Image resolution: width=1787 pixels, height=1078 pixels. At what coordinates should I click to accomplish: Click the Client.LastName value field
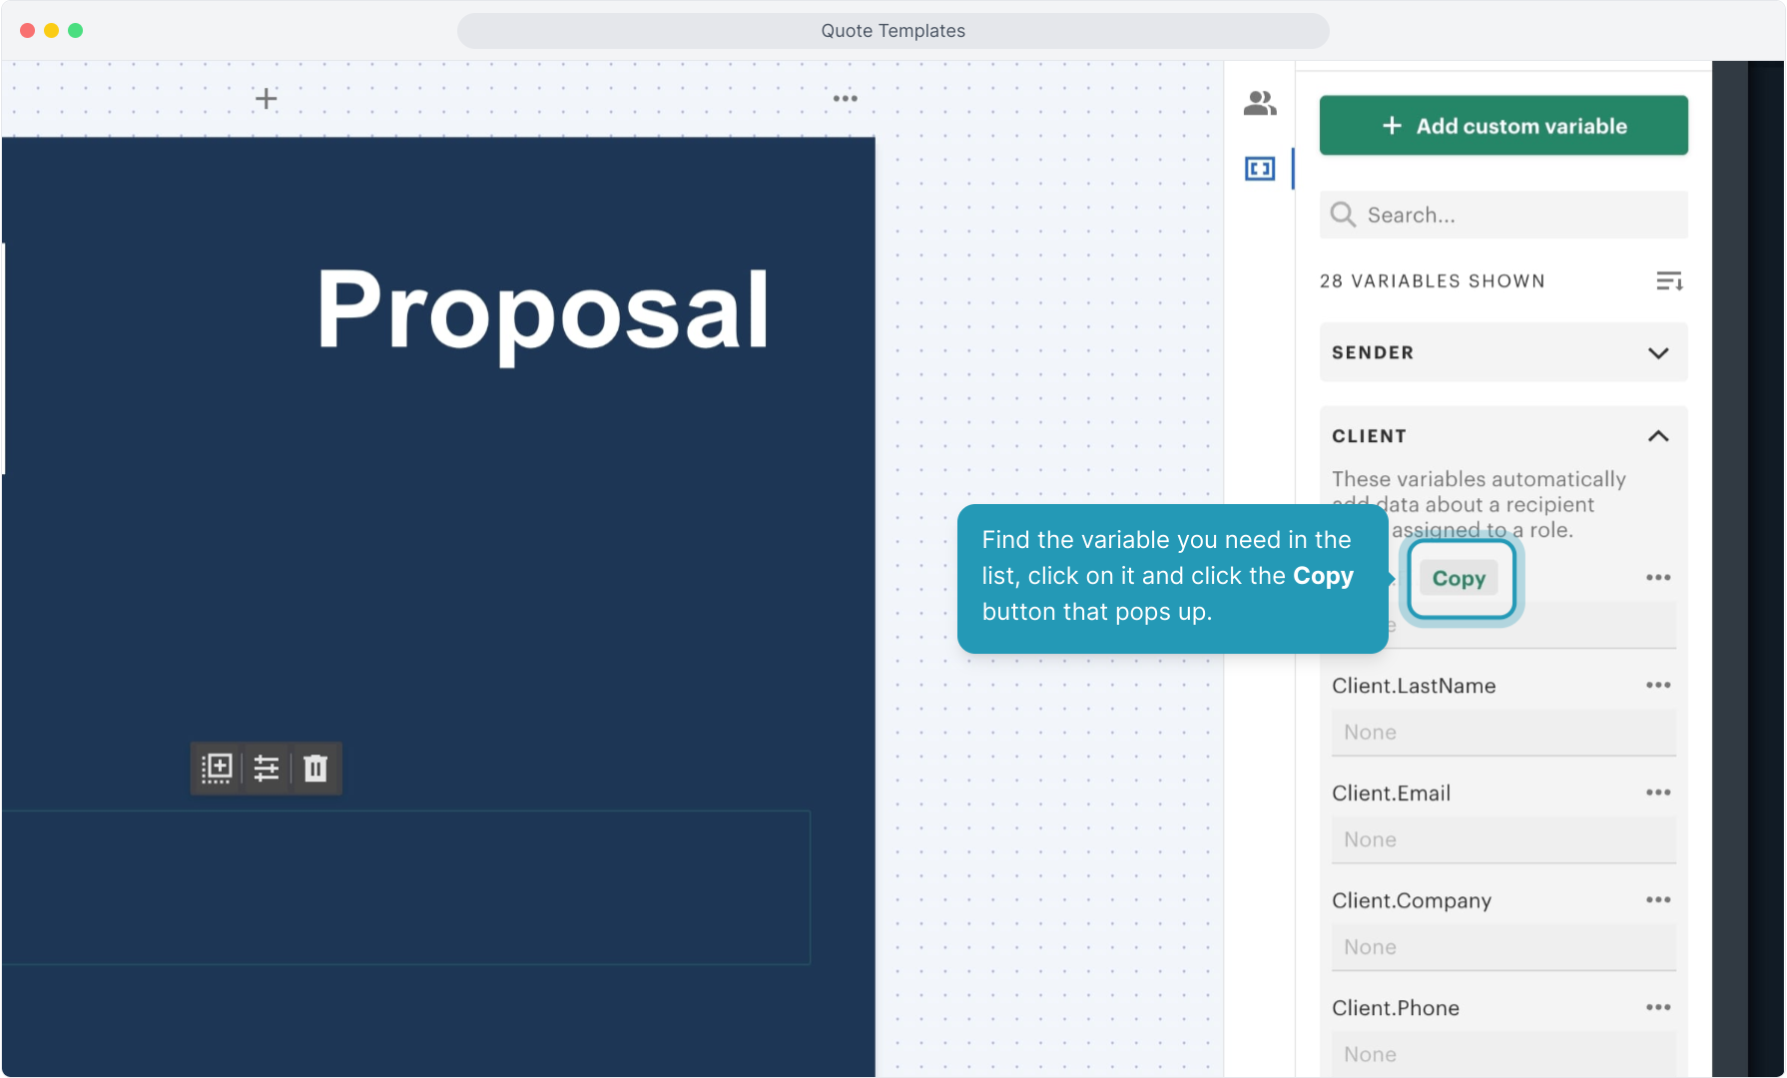tap(1502, 732)
